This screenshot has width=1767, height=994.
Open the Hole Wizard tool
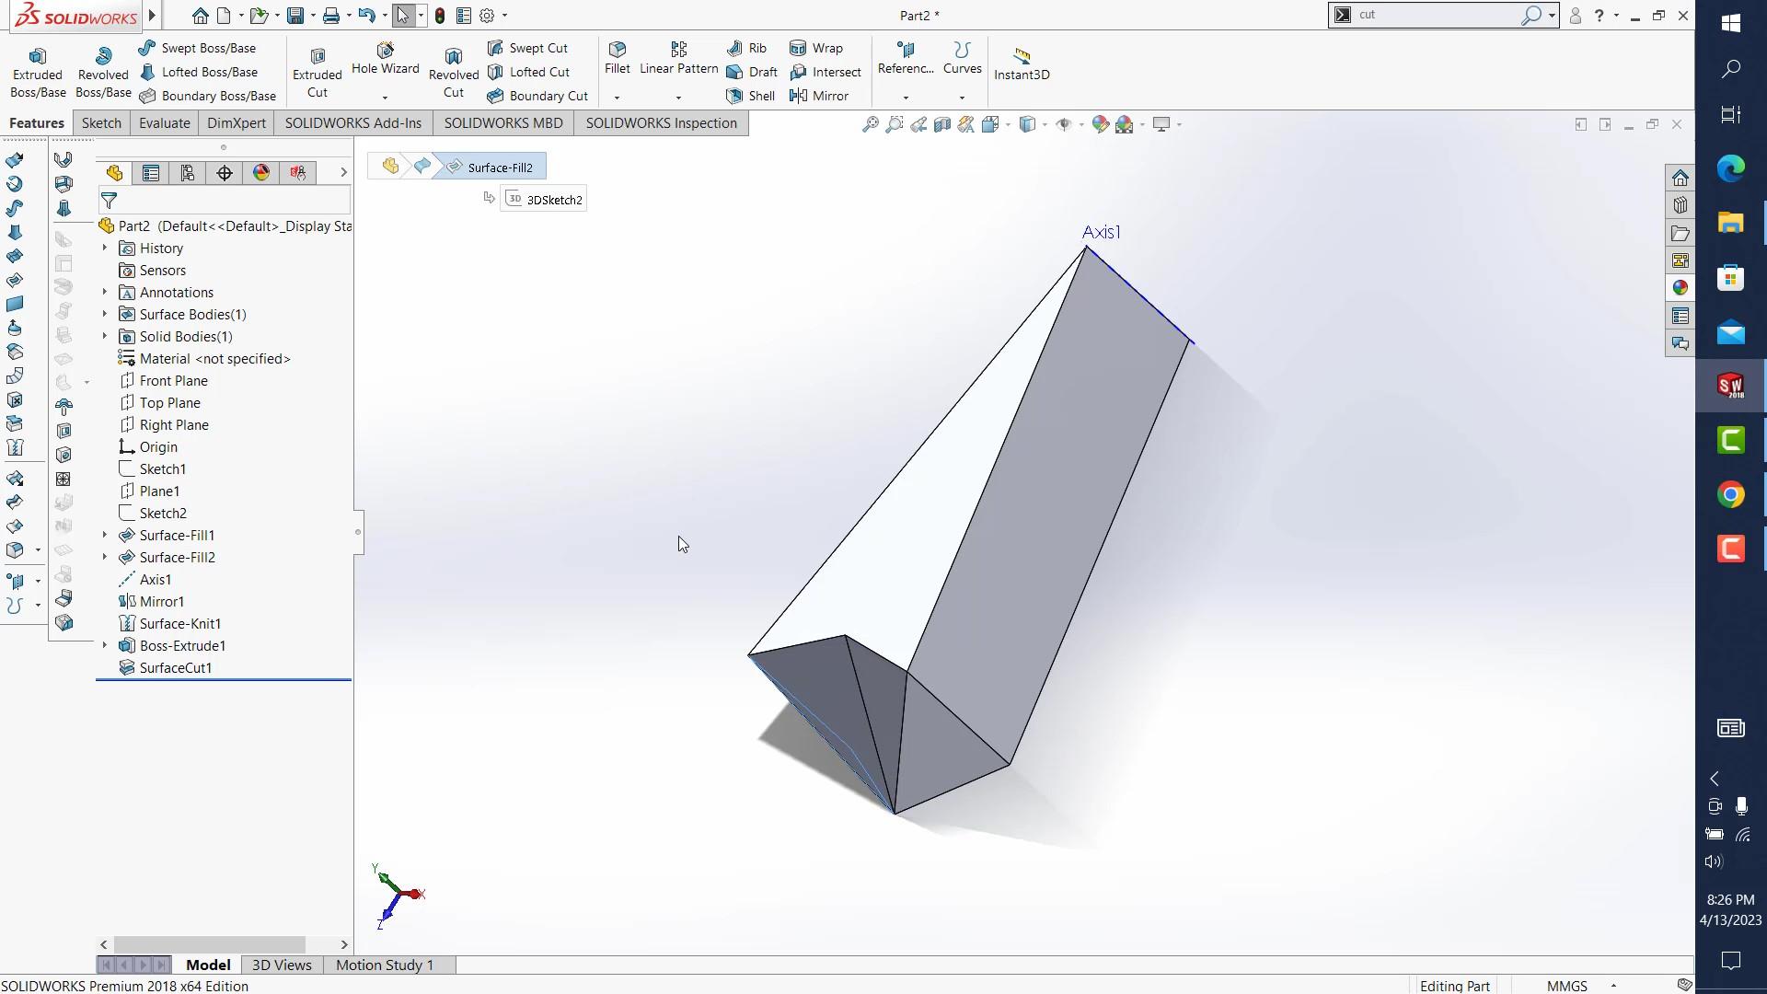click(x=385, y=59)
